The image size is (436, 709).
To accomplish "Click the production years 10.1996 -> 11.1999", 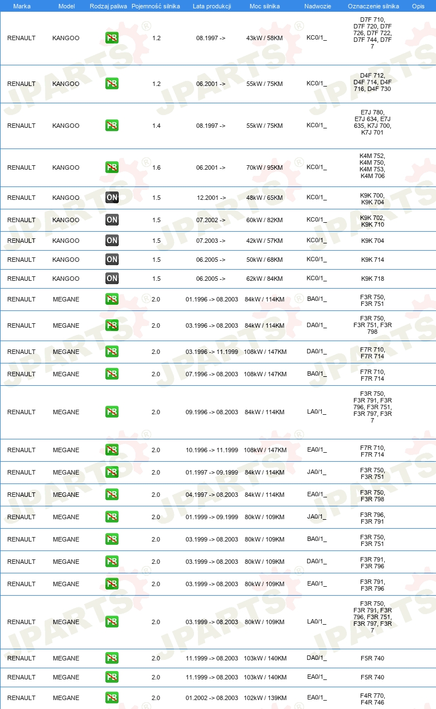I will pos(212,450).
